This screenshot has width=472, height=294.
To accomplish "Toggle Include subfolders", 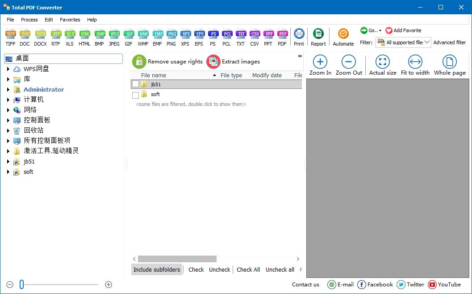I will click(157, 269).
